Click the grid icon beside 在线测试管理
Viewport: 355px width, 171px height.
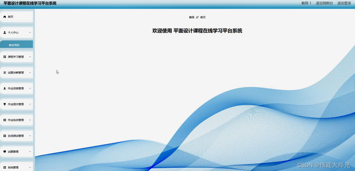pyautogui.click(x=5, y=136)
